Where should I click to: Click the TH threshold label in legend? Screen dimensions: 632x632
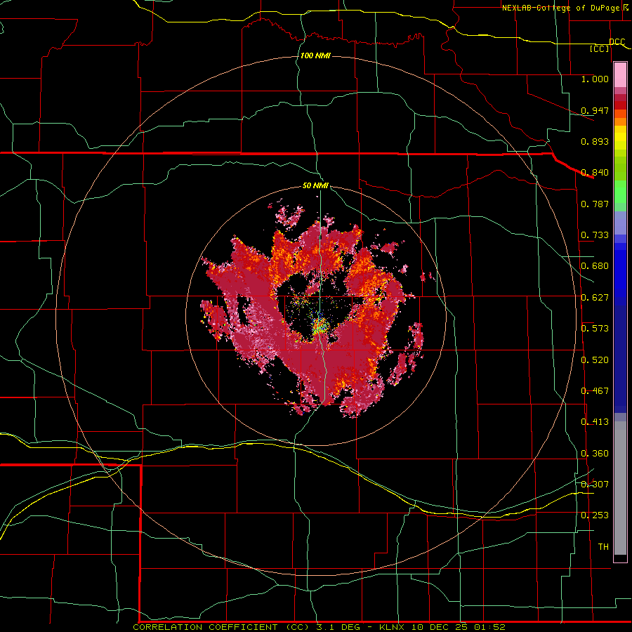point(603,547)
